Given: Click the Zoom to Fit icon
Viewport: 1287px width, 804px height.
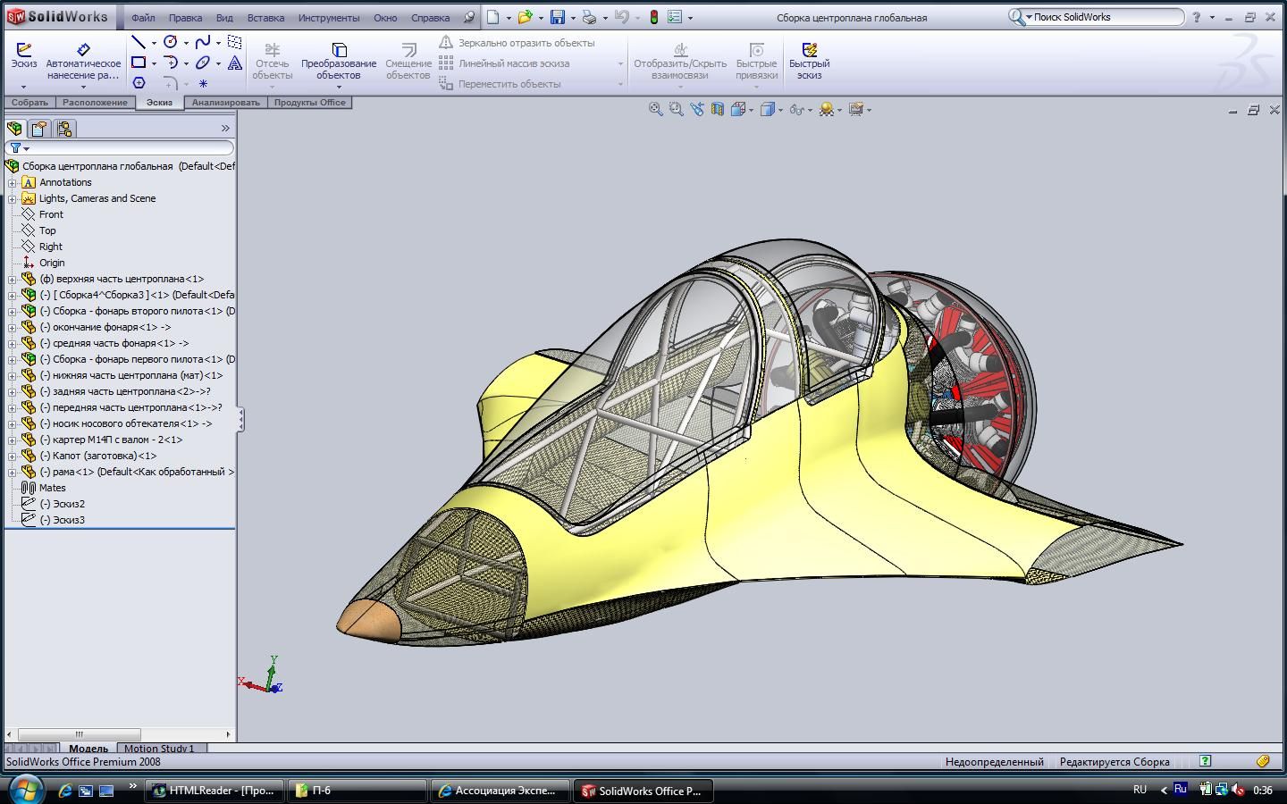Looking at the screenshot, I should coord(655,109).
